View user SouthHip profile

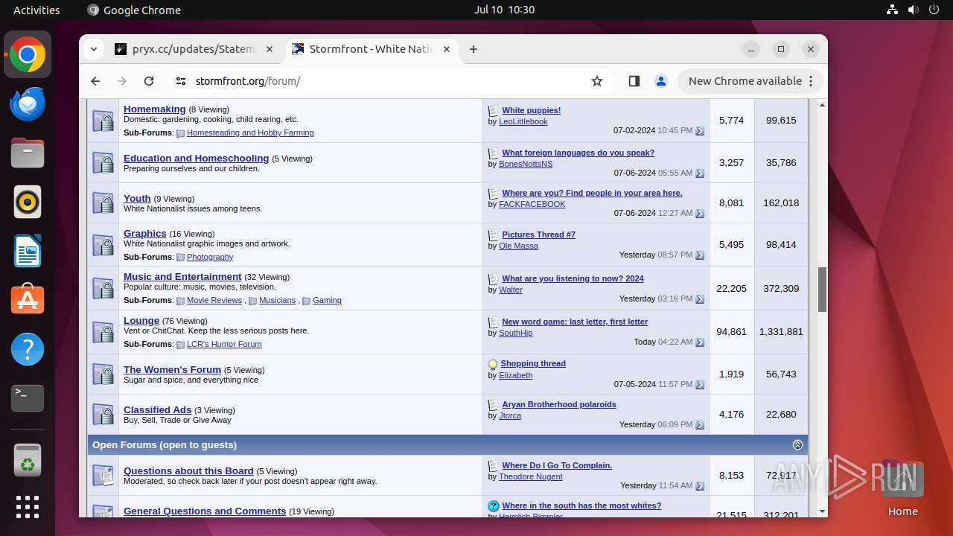click(515, 333)
